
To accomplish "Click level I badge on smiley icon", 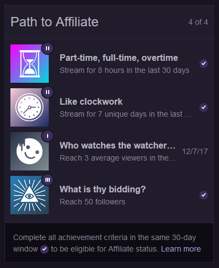I will click(48, 136).
